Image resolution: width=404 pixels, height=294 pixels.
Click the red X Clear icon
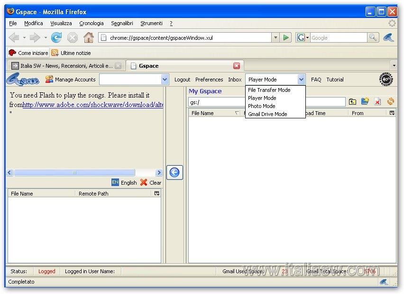click(x=144, y=182)
